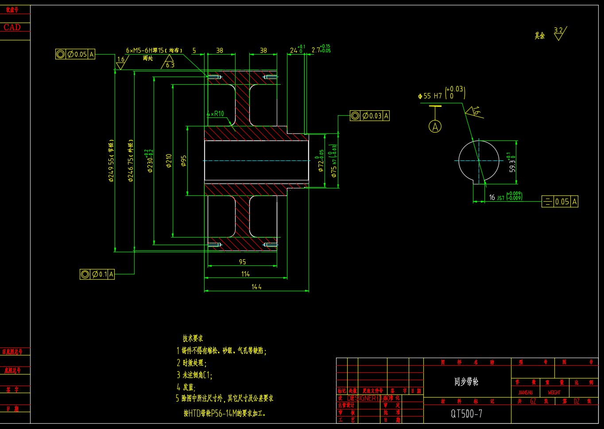
Task: Click the concentricity tolerance frame 0.1 A
Action: pyautogui.click(x=97, y=274)
